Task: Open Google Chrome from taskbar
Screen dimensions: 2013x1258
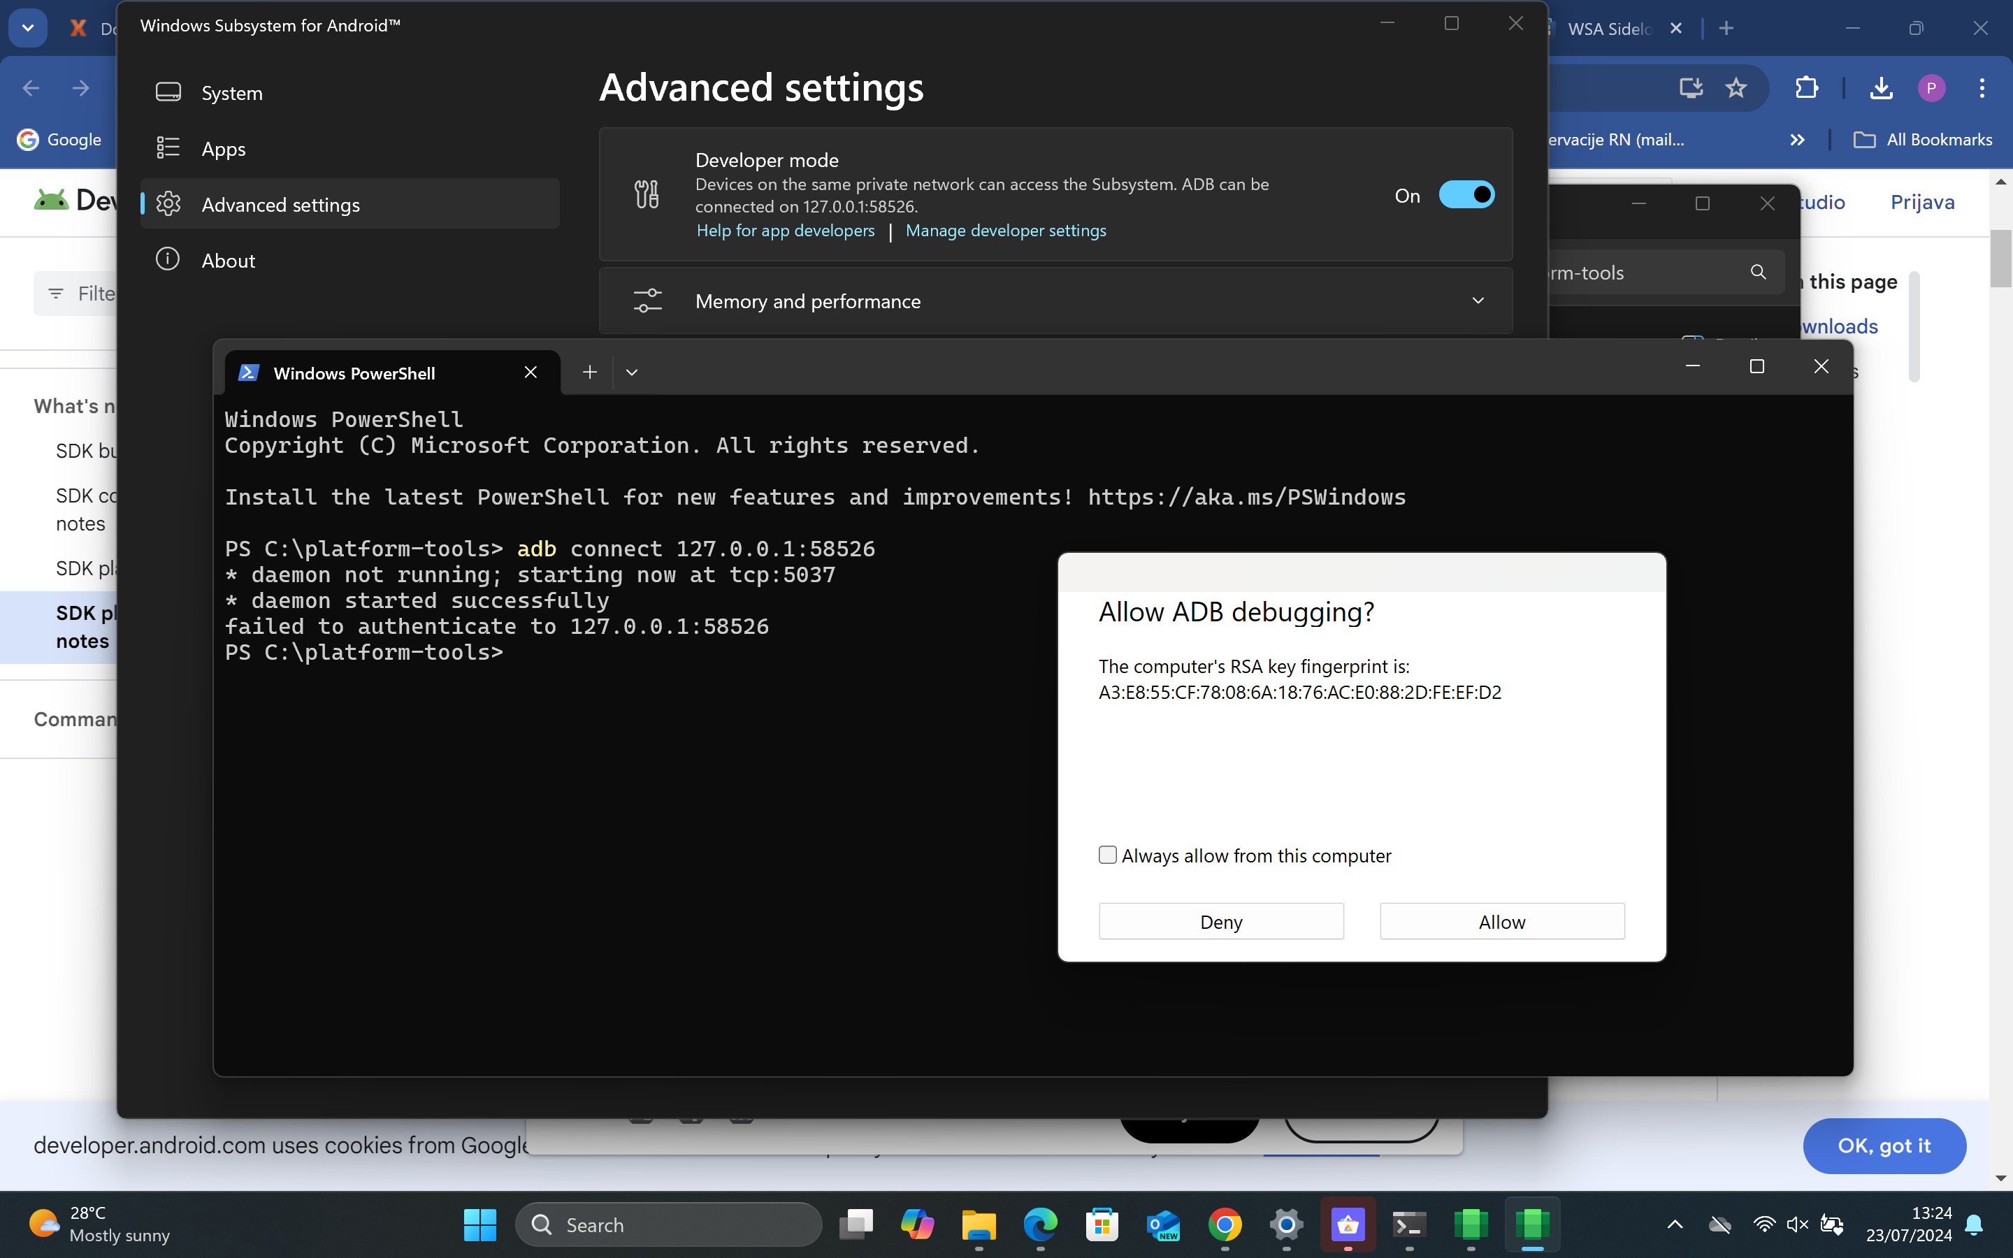Action: click(1225, 1224)
